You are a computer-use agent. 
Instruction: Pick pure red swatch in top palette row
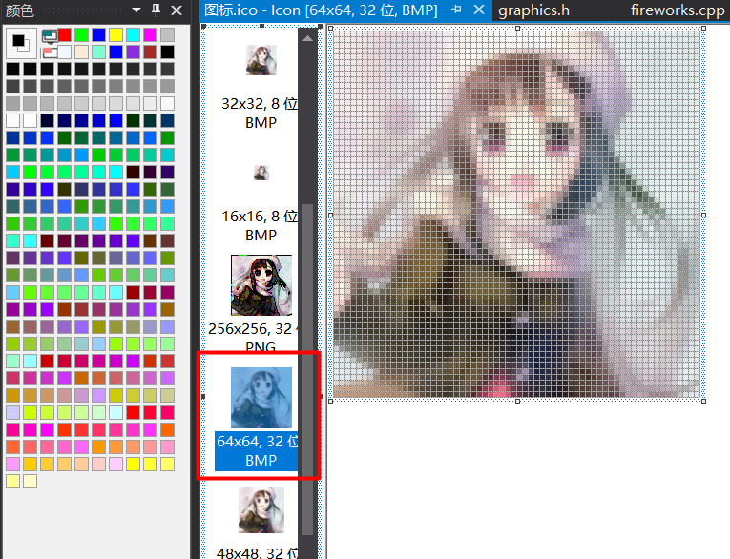(64, 34)
